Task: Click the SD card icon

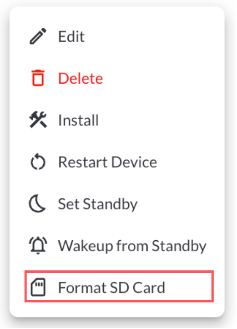Action: tap(38, 288)
